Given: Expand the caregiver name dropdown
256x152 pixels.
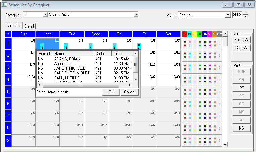Looking at the screenshot, I should pos(136,15).
